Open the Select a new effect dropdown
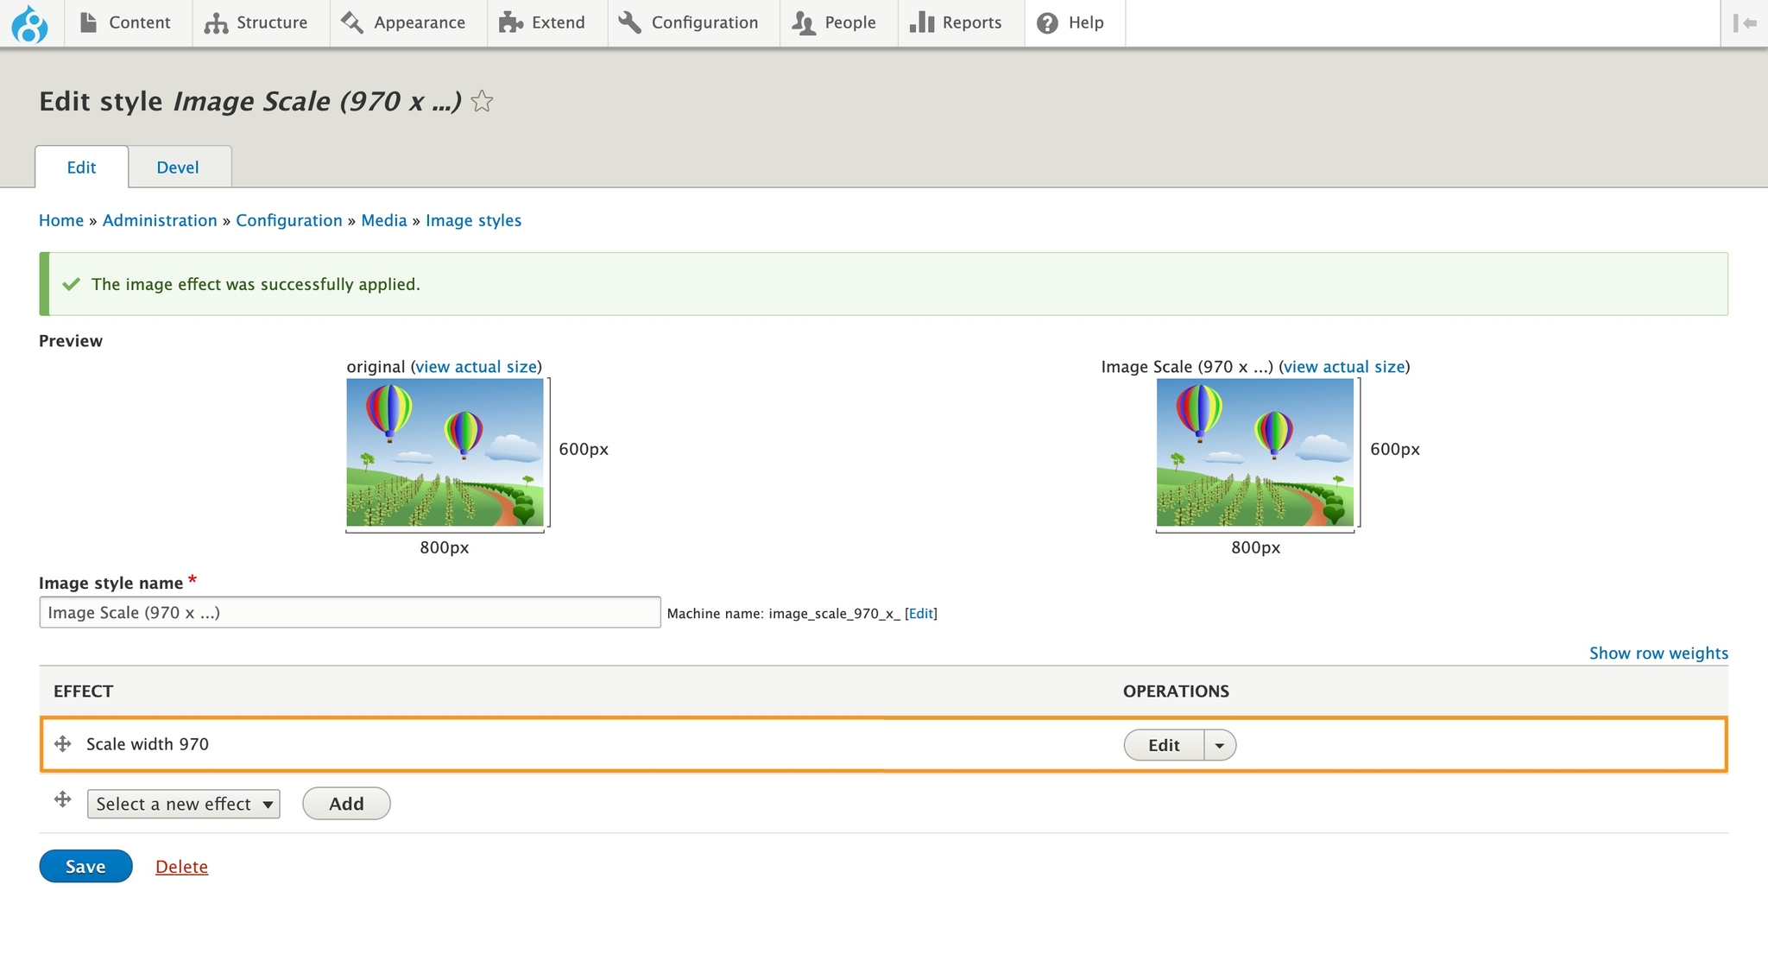Screen dimensions: 1768x960 coord(183,804)
